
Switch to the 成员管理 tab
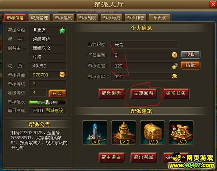pyautogui.click(x=39, y=18)
